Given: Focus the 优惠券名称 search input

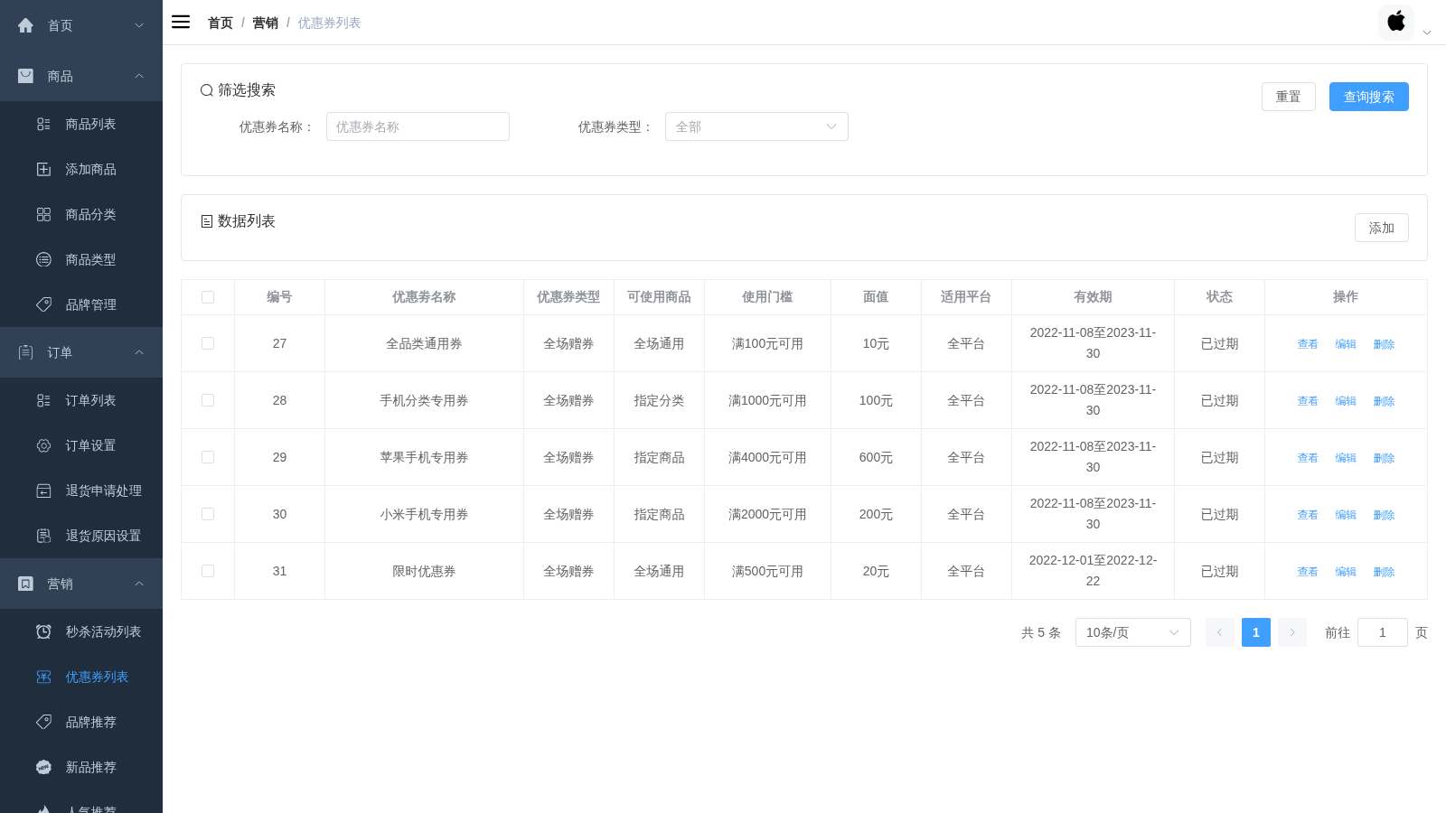Looking at the screenshot, I should pos(418,126).
